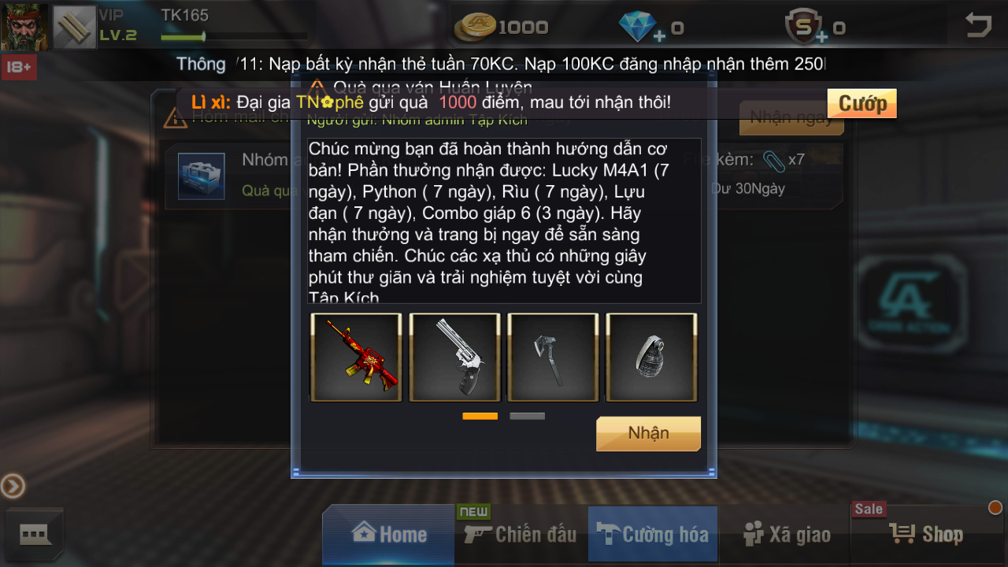
Task: Select the grenade reward item
Action: tap(651, 358)
